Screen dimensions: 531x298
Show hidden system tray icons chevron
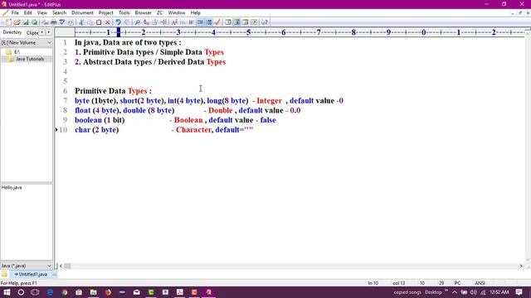click(x=455, y=292)
